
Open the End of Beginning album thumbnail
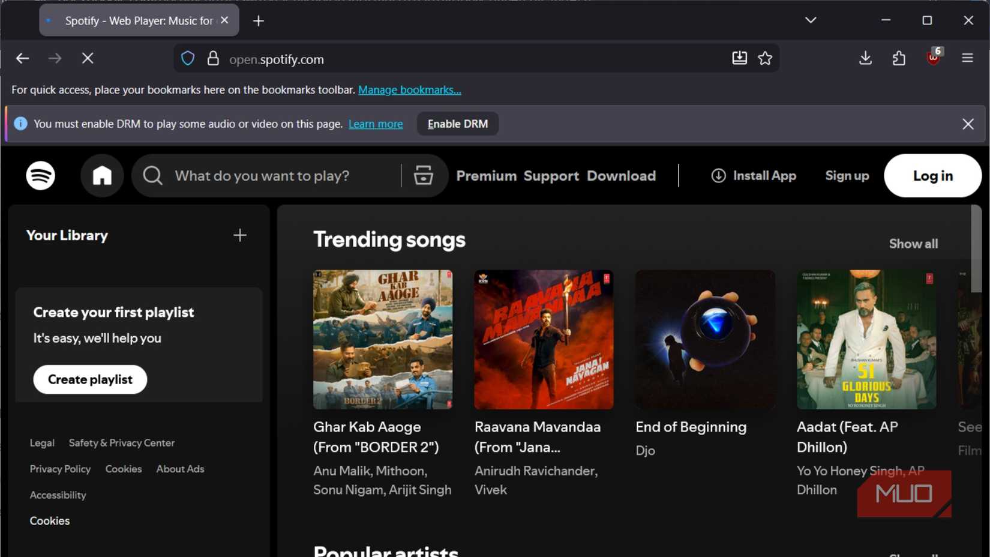point(704,339)
